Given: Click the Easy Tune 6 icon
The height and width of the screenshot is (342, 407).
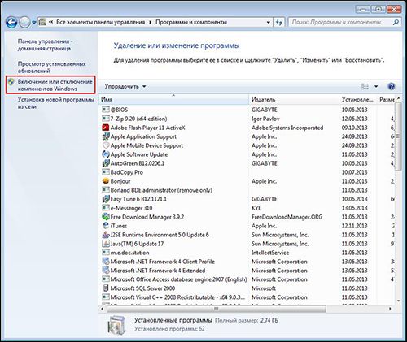Looking at the screenshot, I should (x=106, y=199).
